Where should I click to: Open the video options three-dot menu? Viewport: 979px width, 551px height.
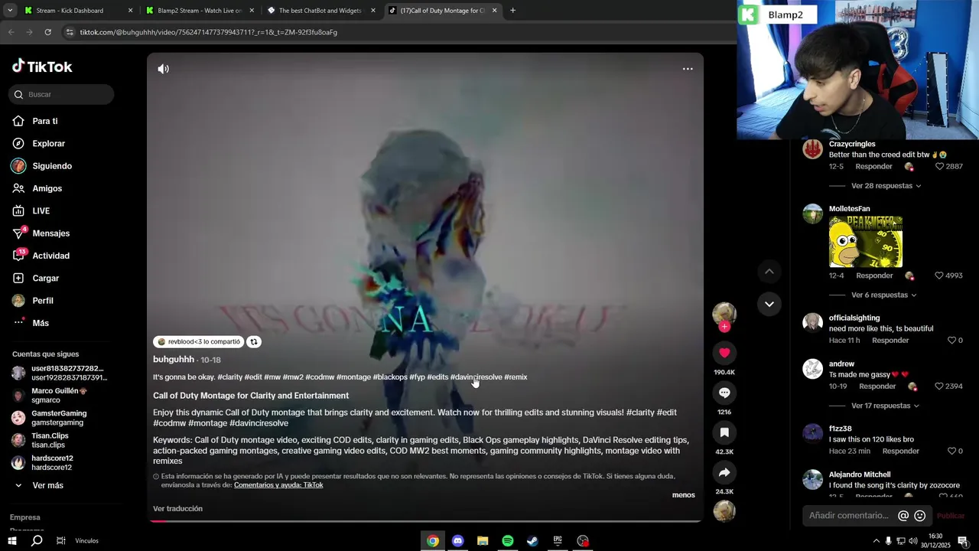[688, 69]
